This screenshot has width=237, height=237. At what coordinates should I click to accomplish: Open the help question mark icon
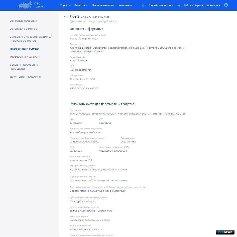coord(226,5)
